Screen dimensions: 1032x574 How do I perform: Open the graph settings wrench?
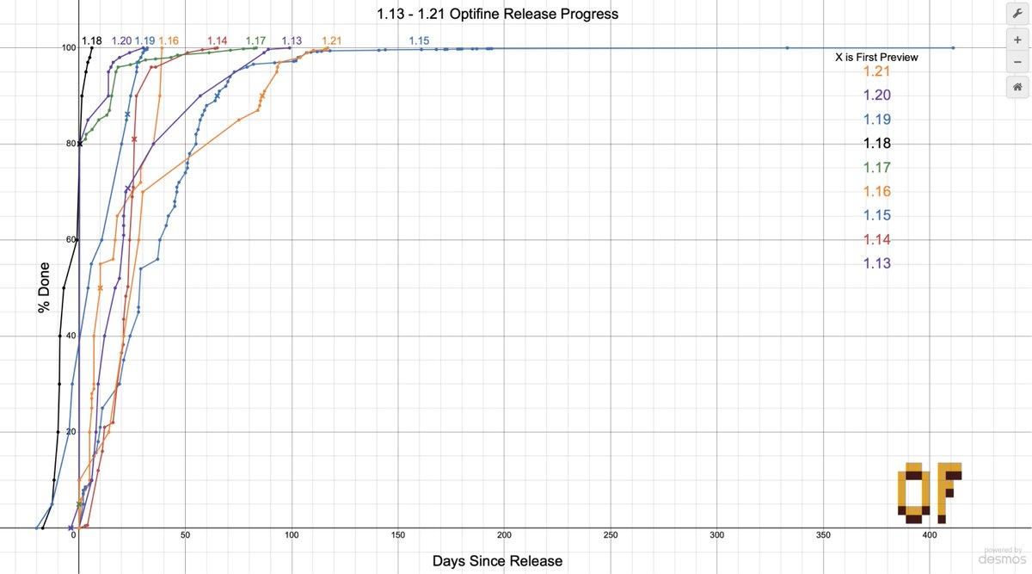pyautogui.click(x=1017, y=14)
